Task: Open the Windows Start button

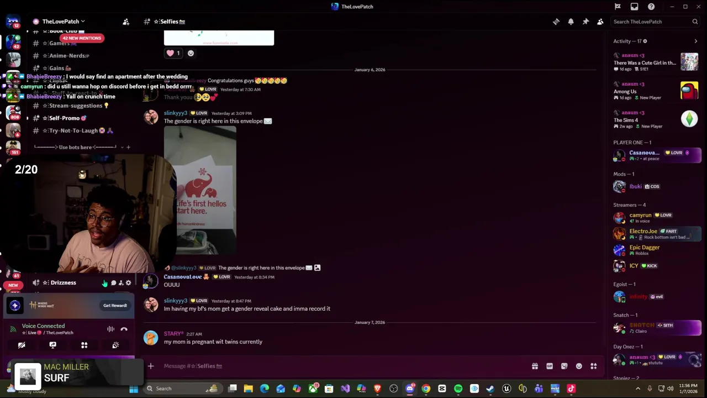Action: [133, 389]
